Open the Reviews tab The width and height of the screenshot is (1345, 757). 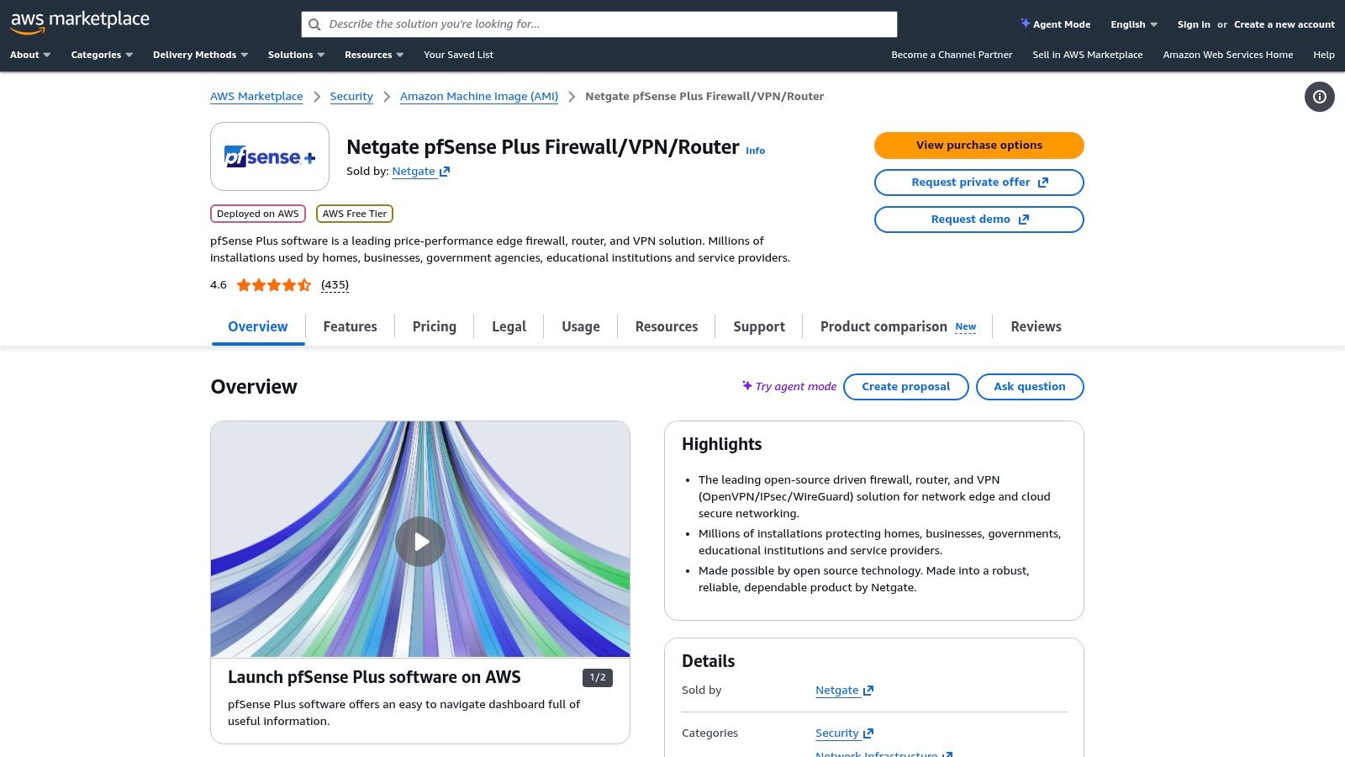tap(1036, 326)
